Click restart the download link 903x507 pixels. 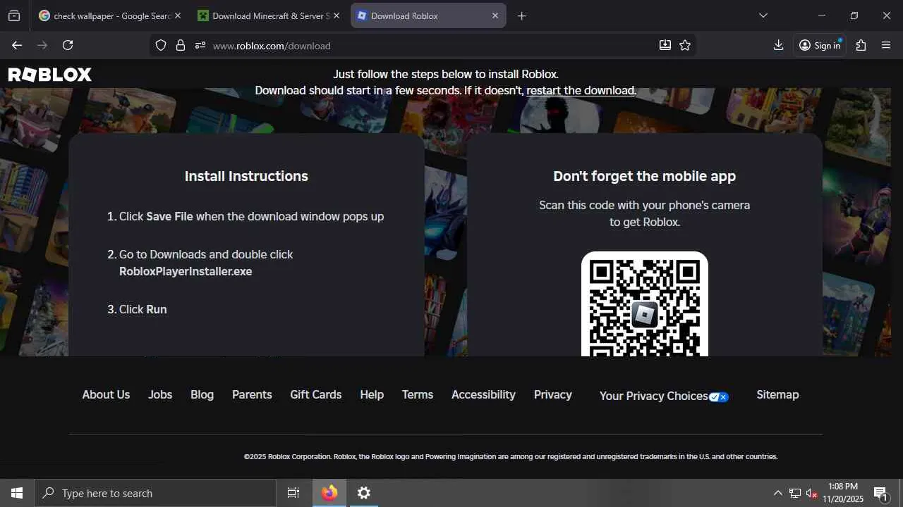pos(581,90)
